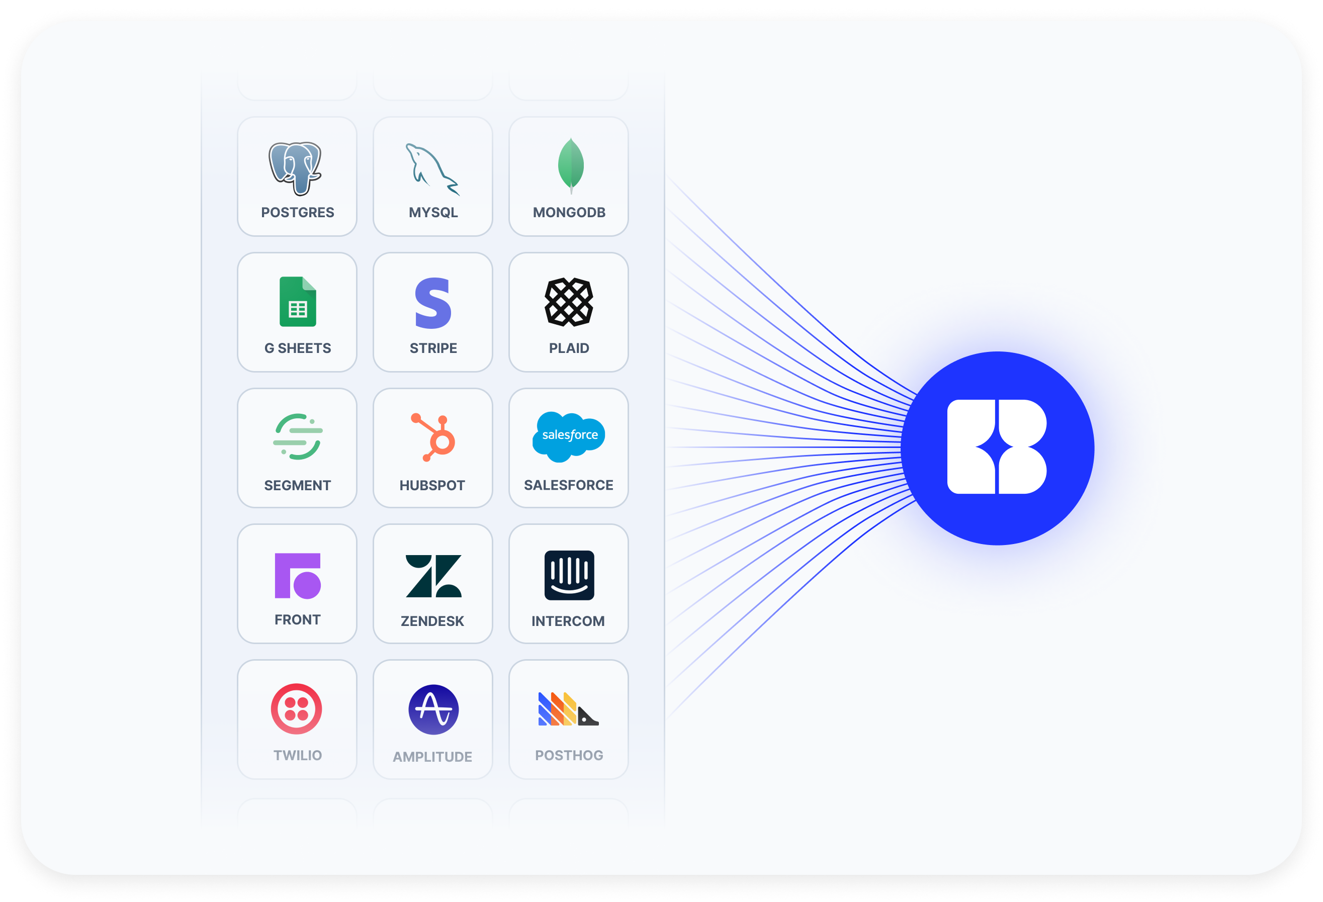Pick the Front purple logo

[x=298, y=576]
